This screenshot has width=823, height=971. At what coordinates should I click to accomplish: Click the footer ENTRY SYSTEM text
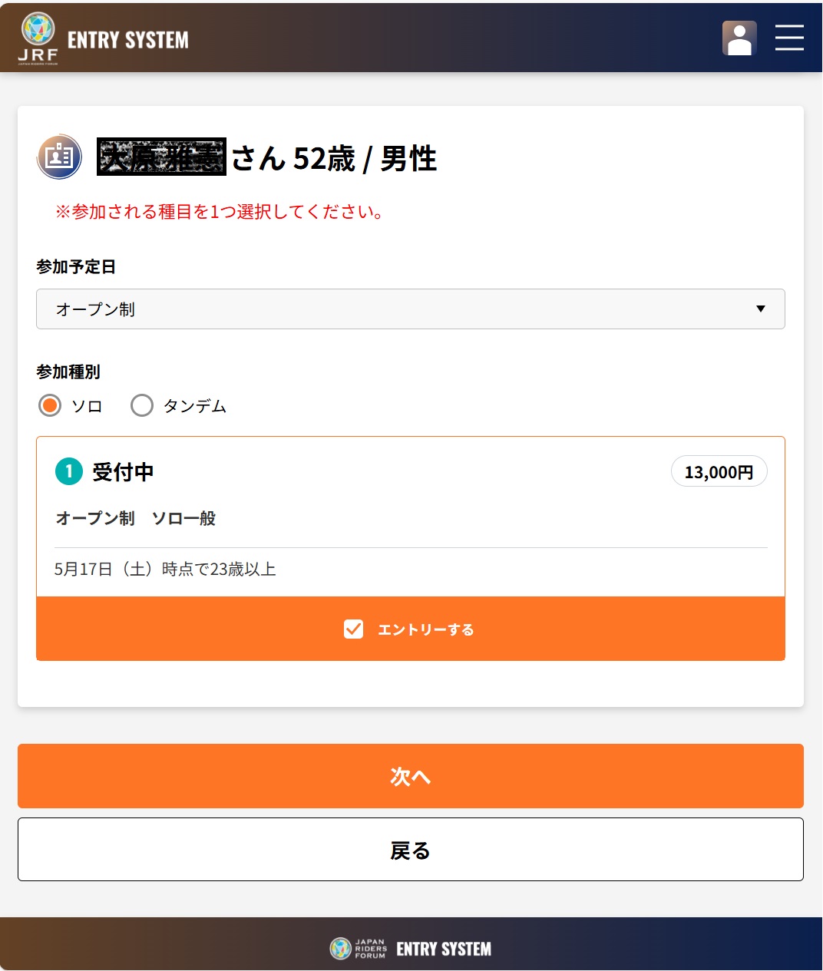pos(444,950)
